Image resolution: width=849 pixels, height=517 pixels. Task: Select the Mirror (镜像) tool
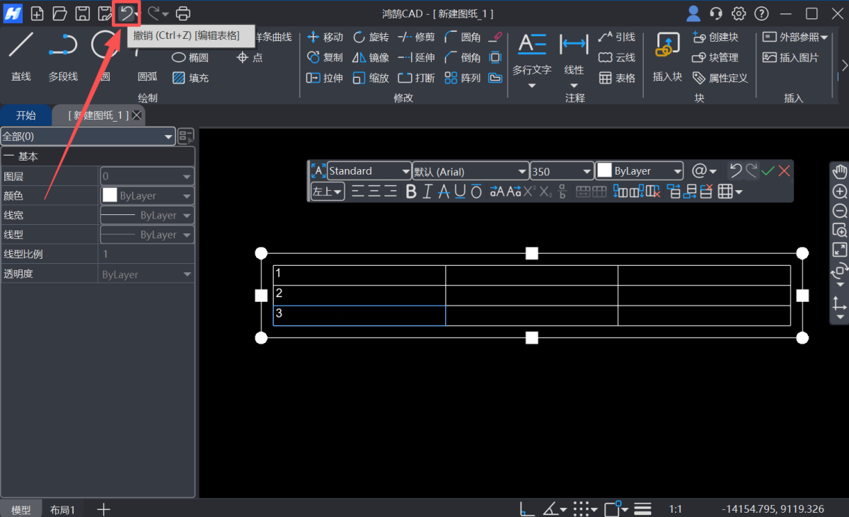(x=370, y=57)
